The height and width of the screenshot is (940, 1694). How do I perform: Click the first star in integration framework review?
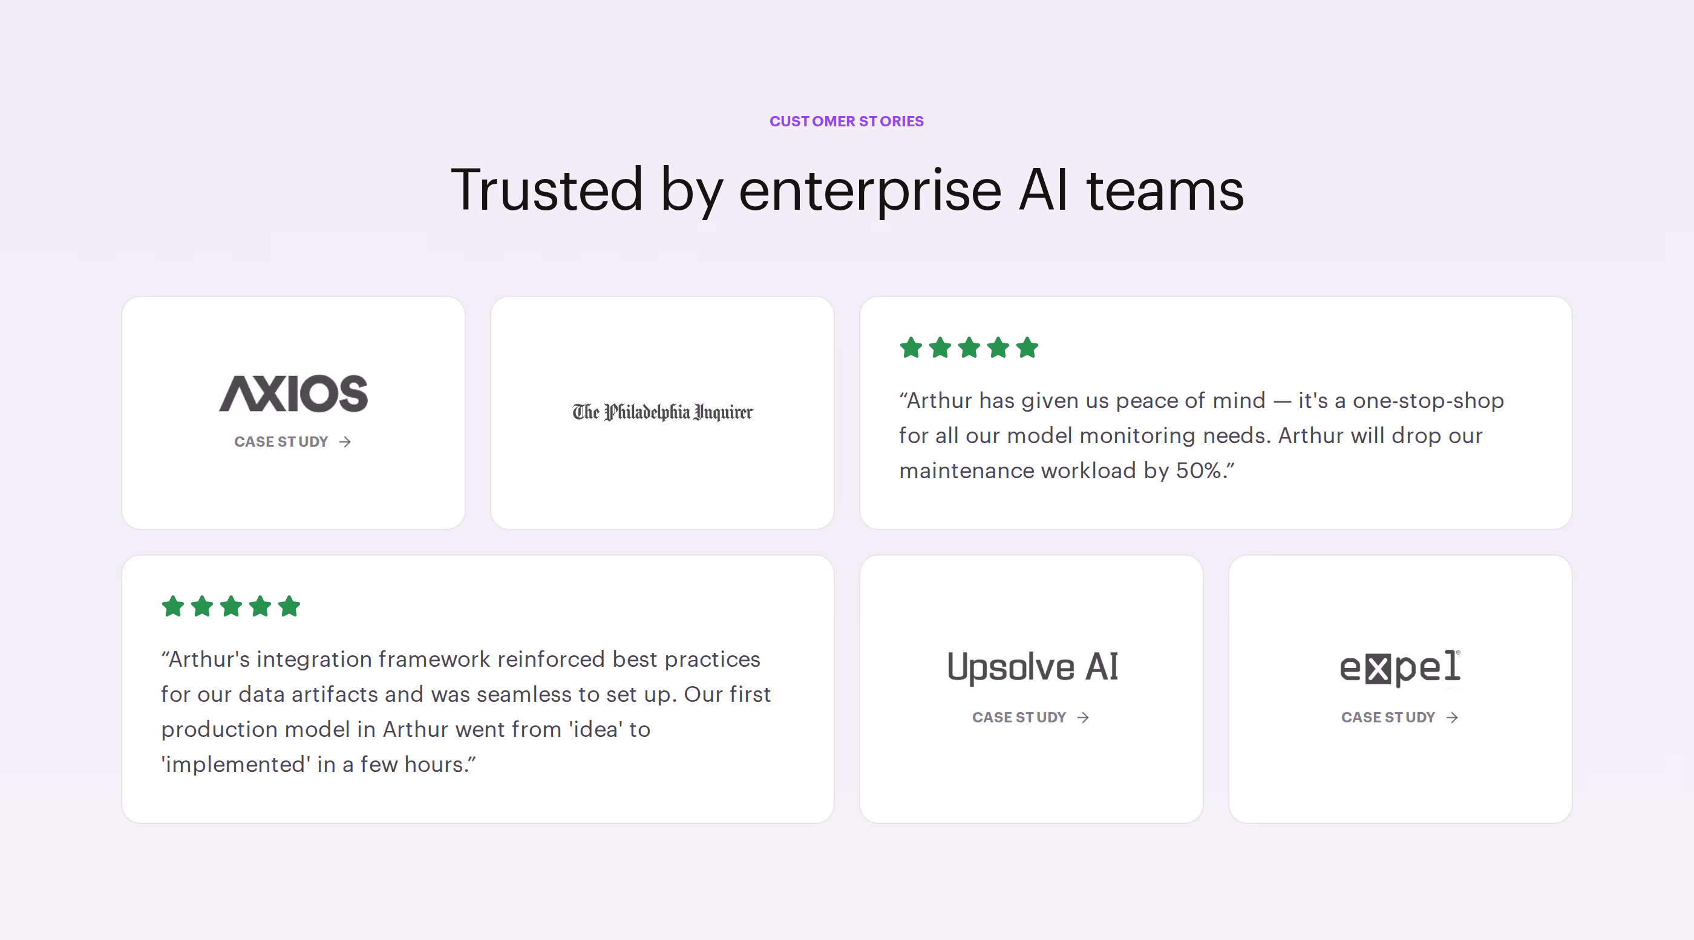click(x=173, y=606)
